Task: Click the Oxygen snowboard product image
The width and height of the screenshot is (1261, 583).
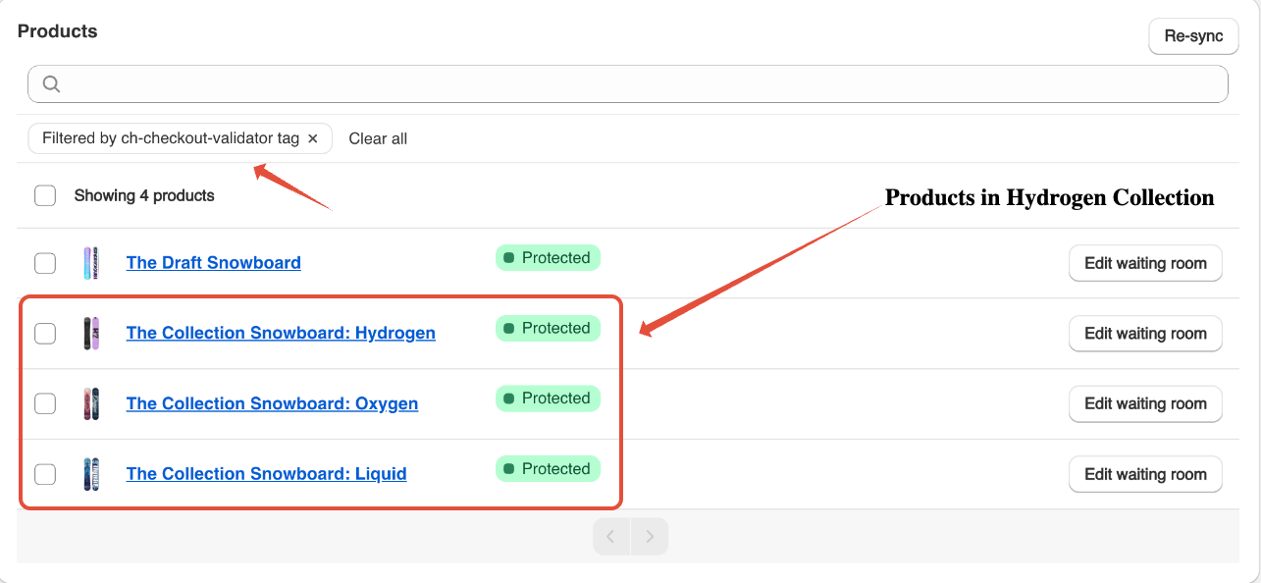Action: tap(91, 404)
